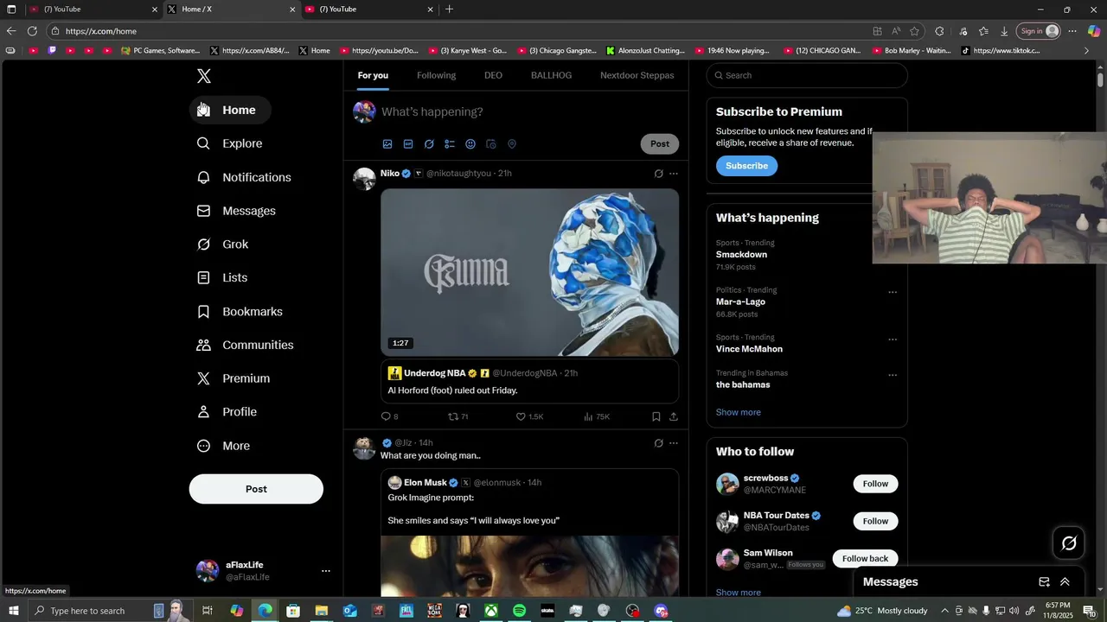Repost Niko's post showing 71 reposts
The image size is (1107, 622).
(458, 416)
